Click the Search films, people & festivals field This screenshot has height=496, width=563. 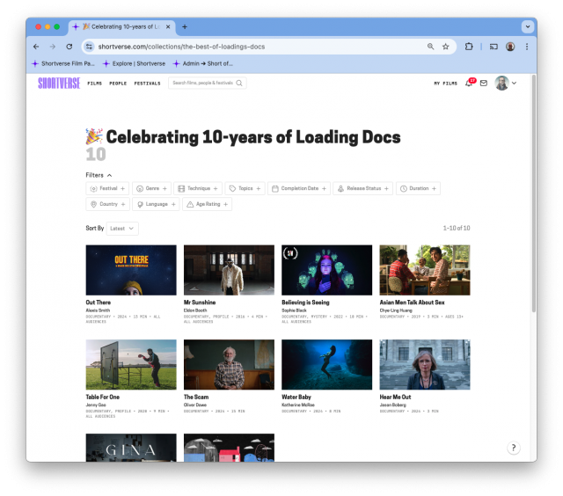click(201, 84)
